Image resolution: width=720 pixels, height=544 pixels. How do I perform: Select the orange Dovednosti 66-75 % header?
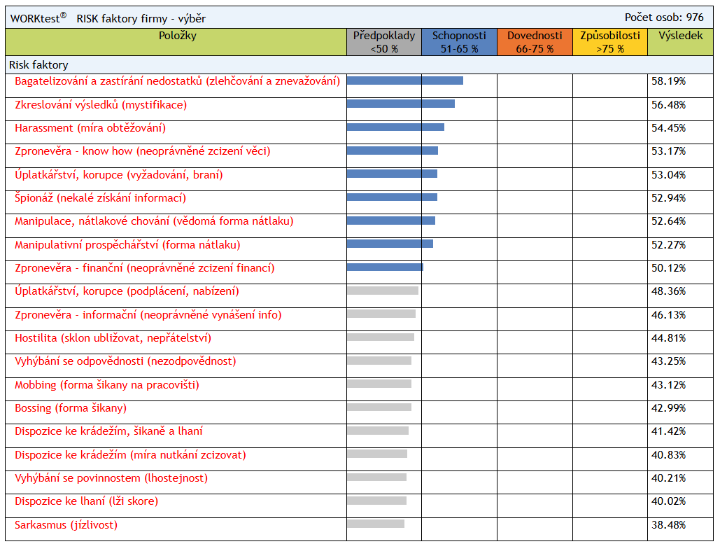535,42
